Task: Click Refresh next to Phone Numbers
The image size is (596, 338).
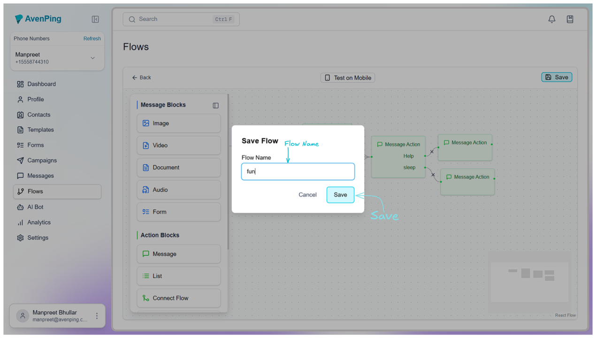Action: (x=92, y=38)
